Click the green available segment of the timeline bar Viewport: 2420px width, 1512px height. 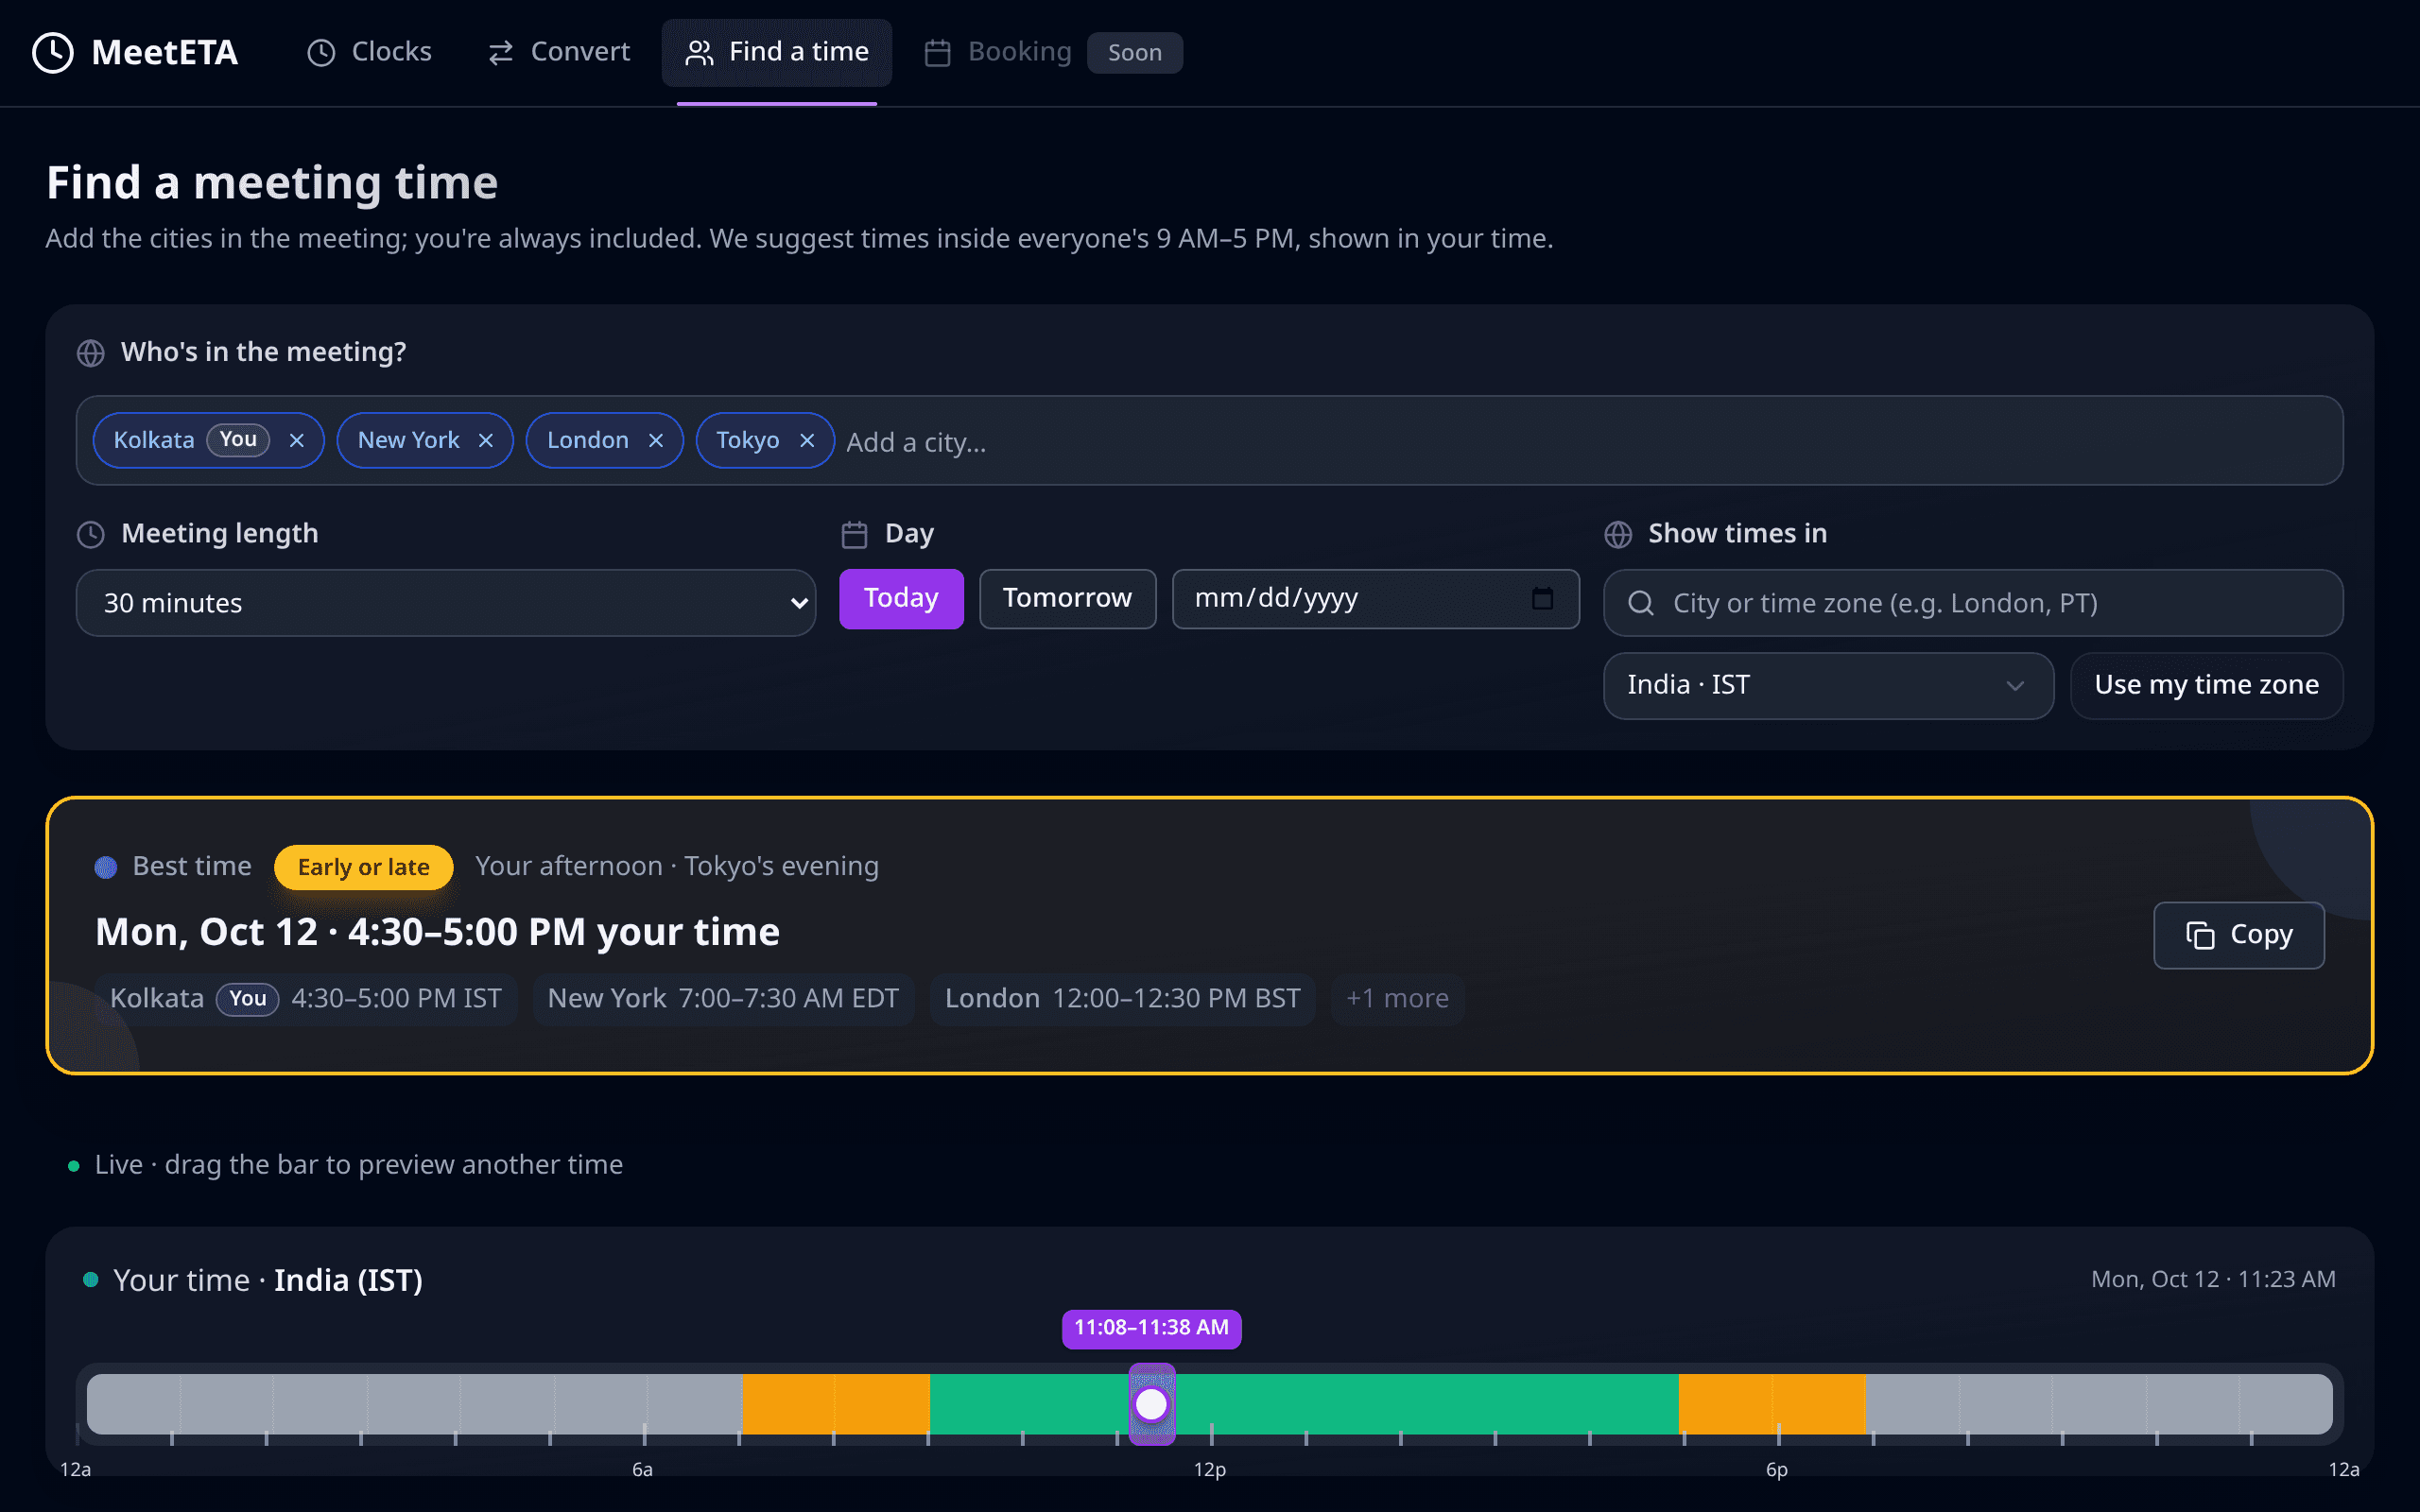pos(1304,1404)
